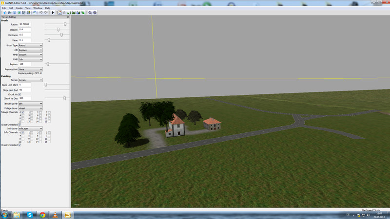This screenshot has width=390, height=219.
Task: Click the last magnifier icon in toolbar
Action: pos(95,13)
